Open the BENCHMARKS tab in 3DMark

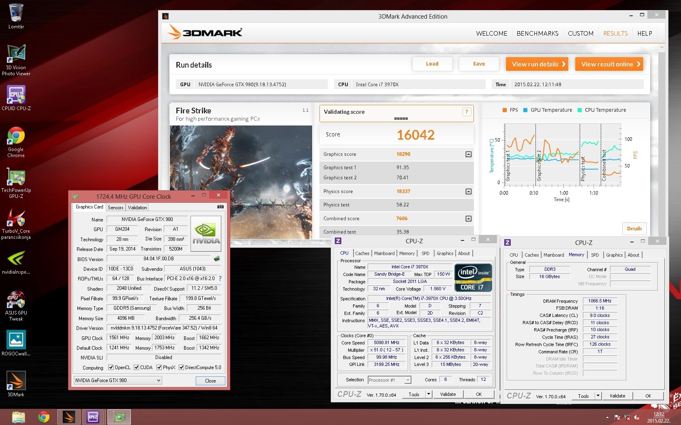tap(538, 34)
